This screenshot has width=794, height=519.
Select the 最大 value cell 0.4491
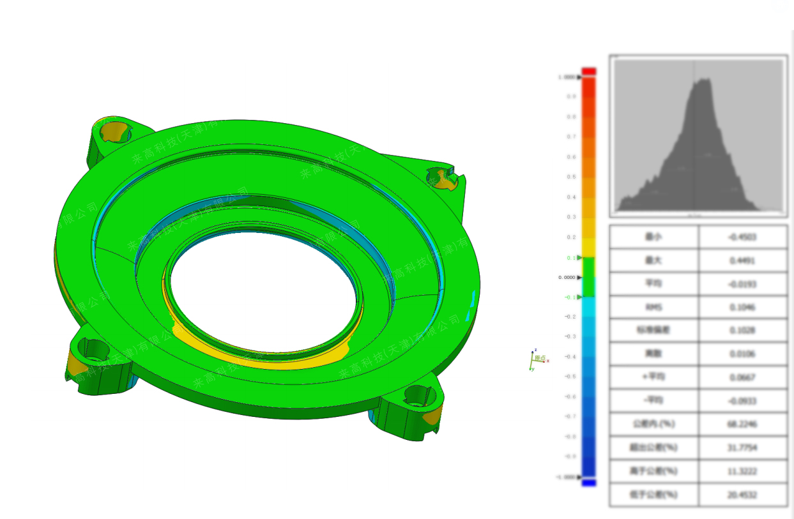click(743, 260)
